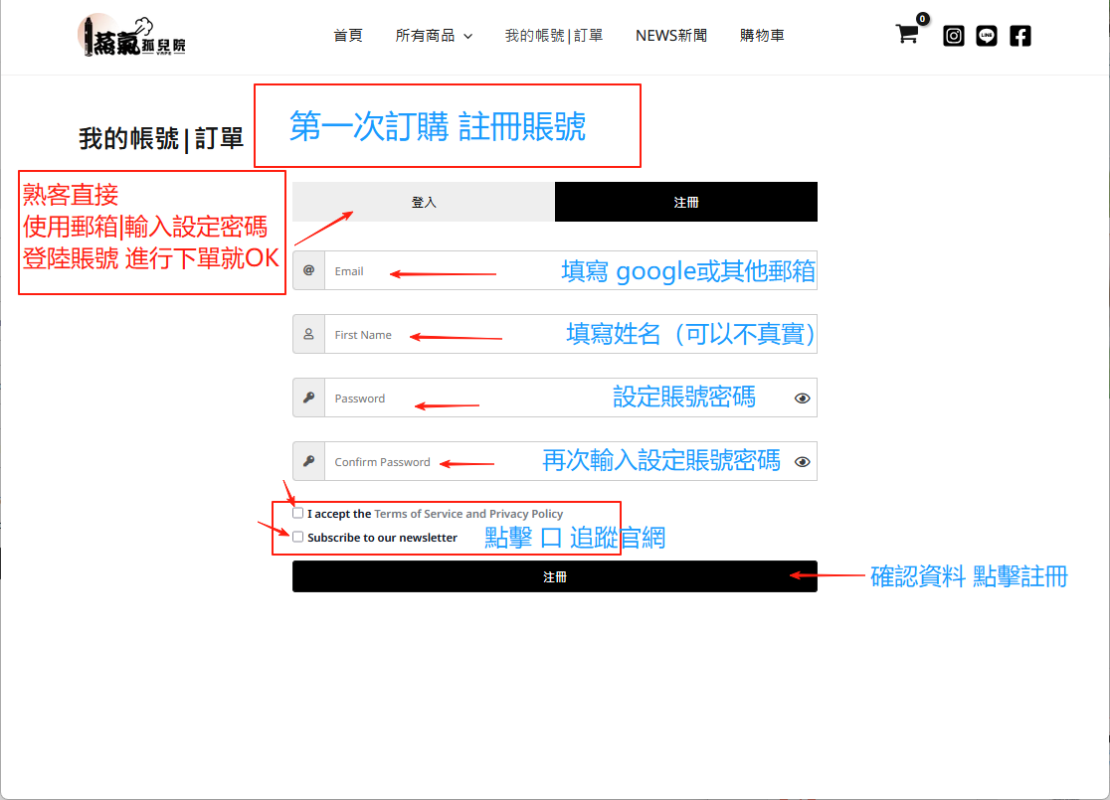Click the key icon beside Password field
Screen dimensions: 1110x800
[x=308, y=398]
